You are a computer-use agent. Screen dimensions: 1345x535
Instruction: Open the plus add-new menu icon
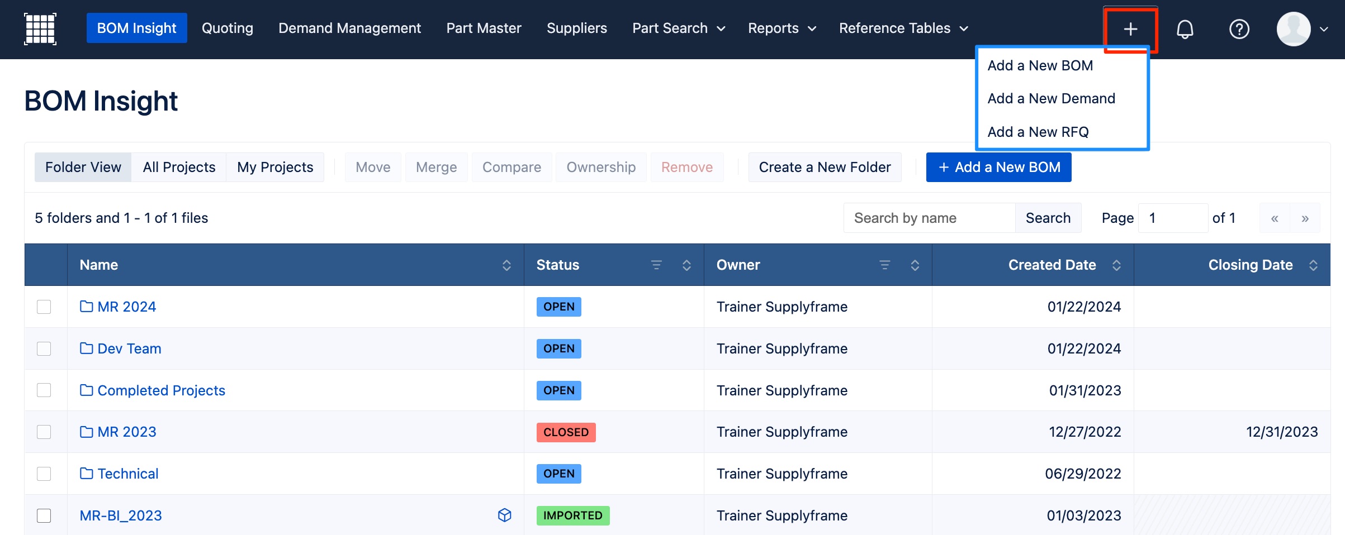[x=1130, y=29]
